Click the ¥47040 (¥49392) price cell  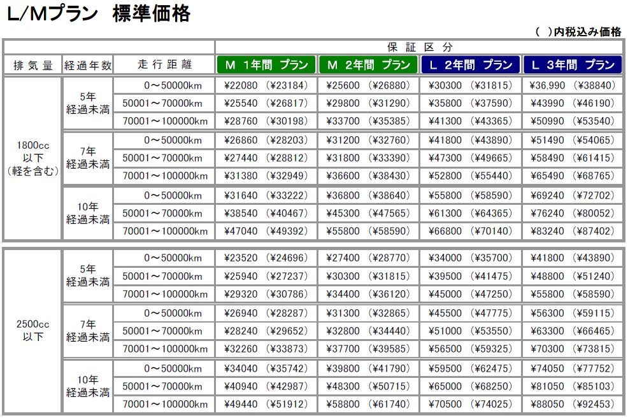click(266, 232)
